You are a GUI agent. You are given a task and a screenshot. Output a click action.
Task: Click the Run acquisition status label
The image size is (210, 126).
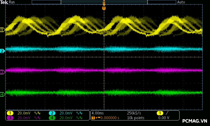click(12, 2)
